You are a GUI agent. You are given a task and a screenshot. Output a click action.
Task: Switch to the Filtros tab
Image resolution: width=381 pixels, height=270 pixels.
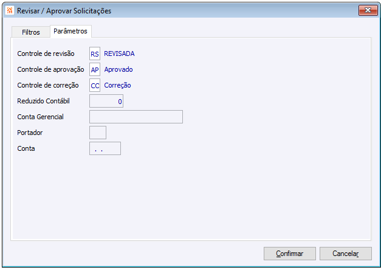point(31,32)
